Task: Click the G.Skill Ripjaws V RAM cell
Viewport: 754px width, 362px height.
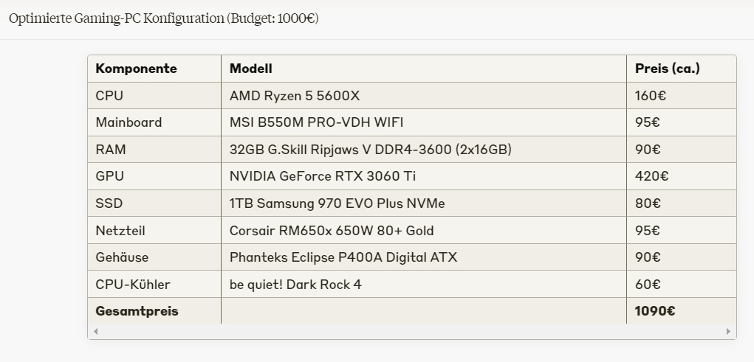Action: coord(424,150)
